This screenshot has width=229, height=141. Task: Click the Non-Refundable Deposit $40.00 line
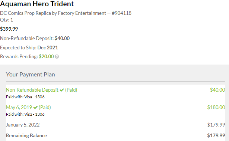point(35,39)
